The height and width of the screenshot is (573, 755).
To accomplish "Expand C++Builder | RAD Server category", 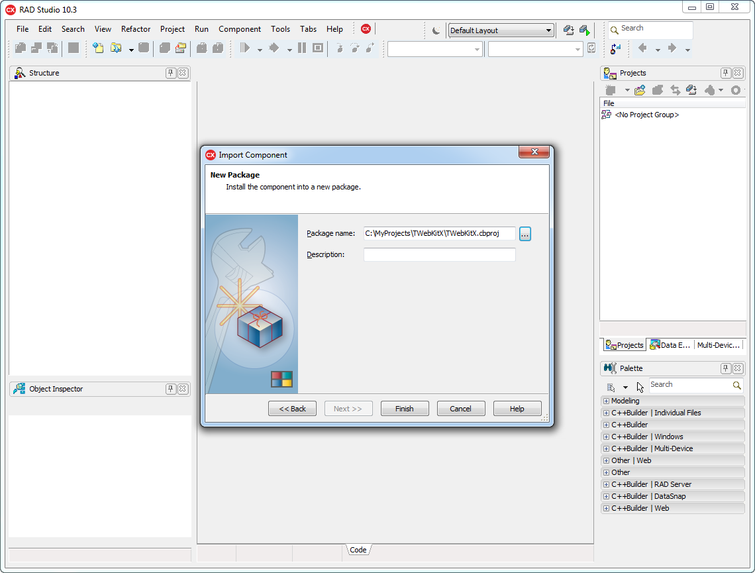I will coord(606,484).
